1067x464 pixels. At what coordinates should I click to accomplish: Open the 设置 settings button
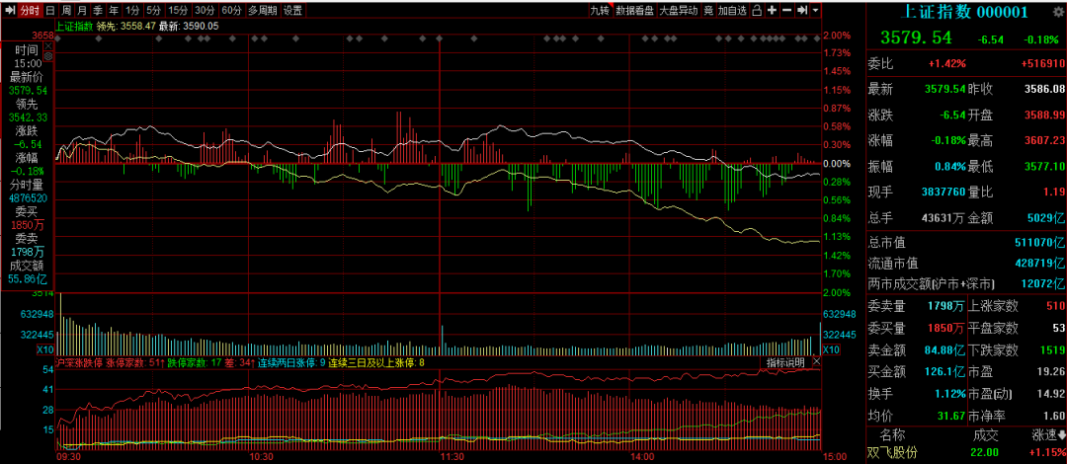pyautogui.click(x=292, y=10)
